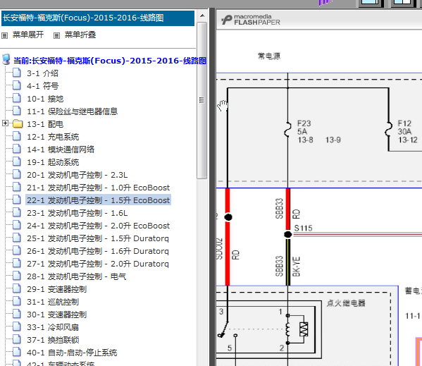
Task: Click the tree panel vertical scrollbar thumb
Action: pyautogui.click(x=202, y=100)
